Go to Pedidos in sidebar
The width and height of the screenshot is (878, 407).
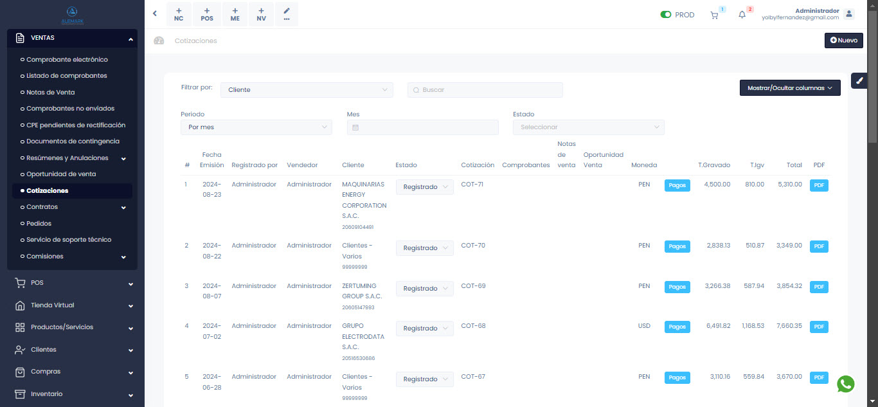click(39, 223)
